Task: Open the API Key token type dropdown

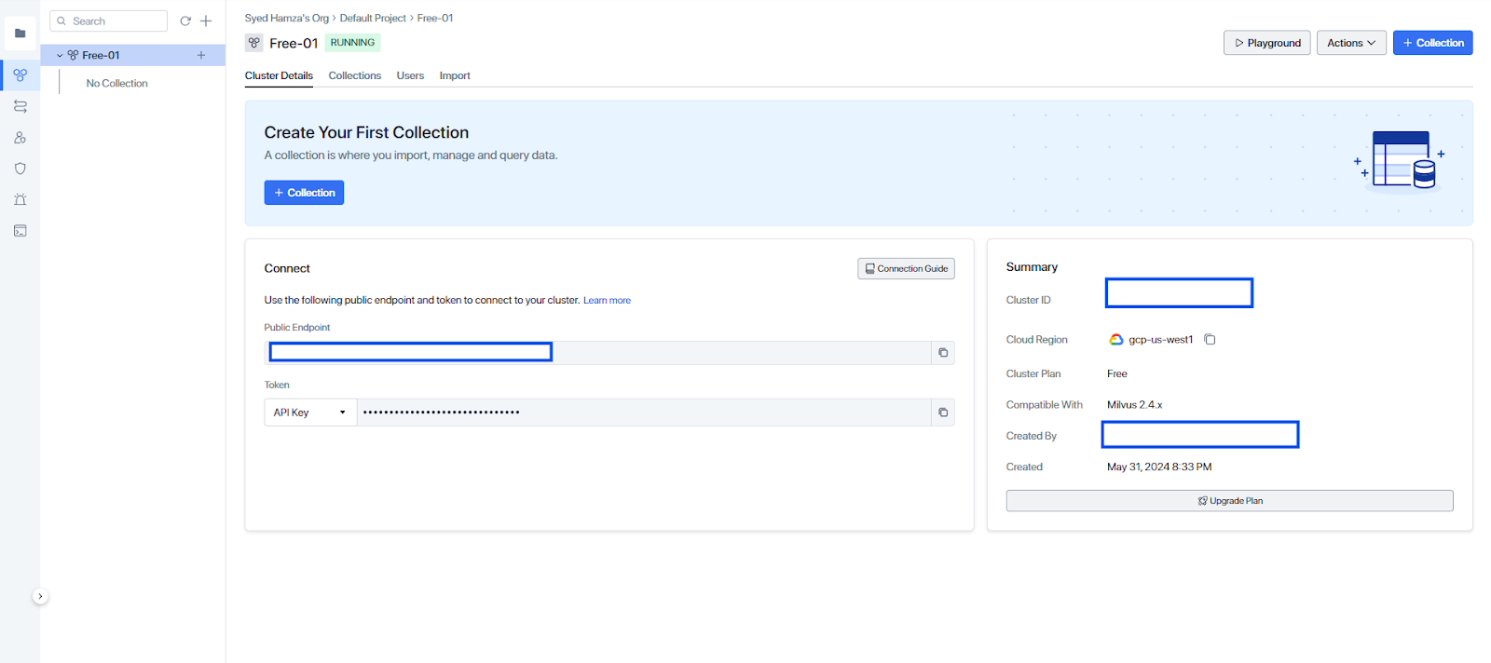Action: pyautogui.click(x=309, y=413)
